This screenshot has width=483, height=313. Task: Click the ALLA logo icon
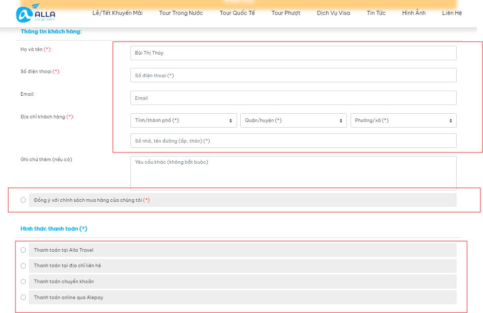(x=36, y=13)
